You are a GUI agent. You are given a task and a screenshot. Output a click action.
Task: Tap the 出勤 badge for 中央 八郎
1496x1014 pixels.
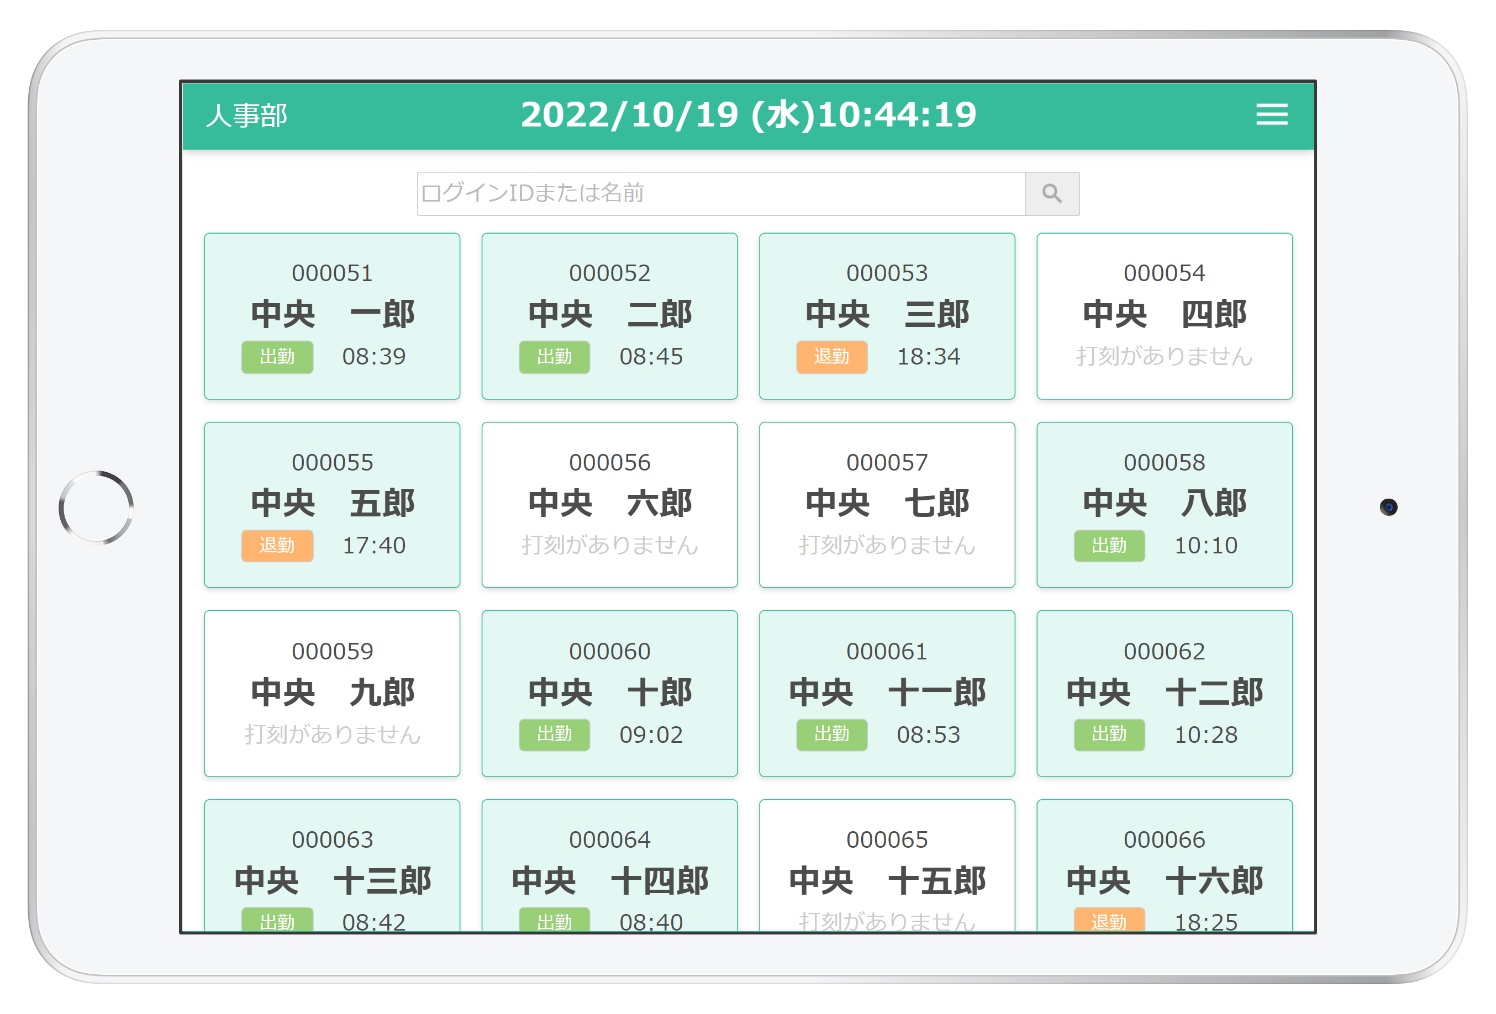pyautogui.click(x=1109, y=546)
